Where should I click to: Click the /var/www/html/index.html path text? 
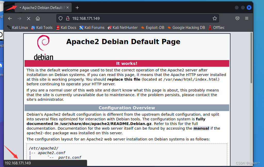pyautogui.click(x=191, y=79)
